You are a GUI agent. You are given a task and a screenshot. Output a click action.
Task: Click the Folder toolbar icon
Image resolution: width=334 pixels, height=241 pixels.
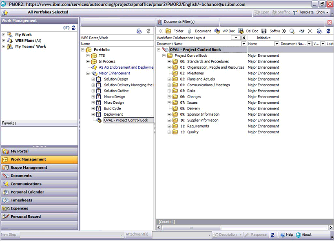(168, 31)
